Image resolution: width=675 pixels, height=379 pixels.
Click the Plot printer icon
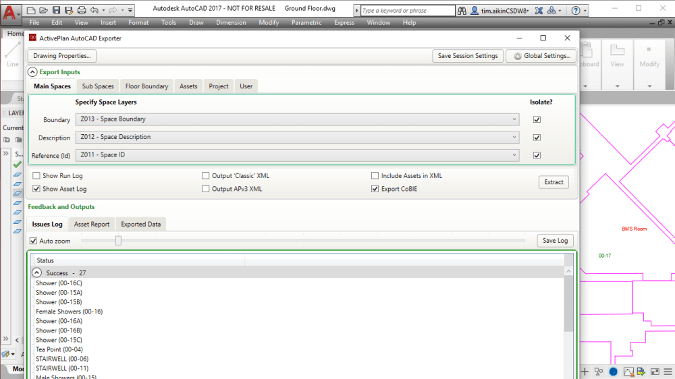point(82,10)
